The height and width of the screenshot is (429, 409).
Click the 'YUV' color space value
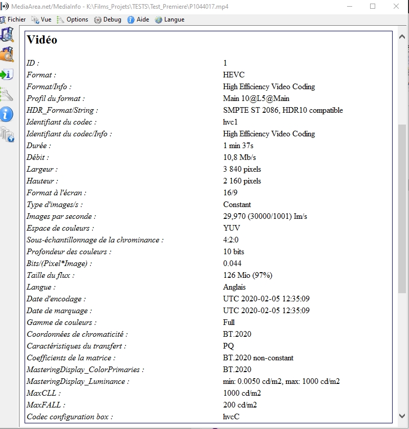[232, 228]
